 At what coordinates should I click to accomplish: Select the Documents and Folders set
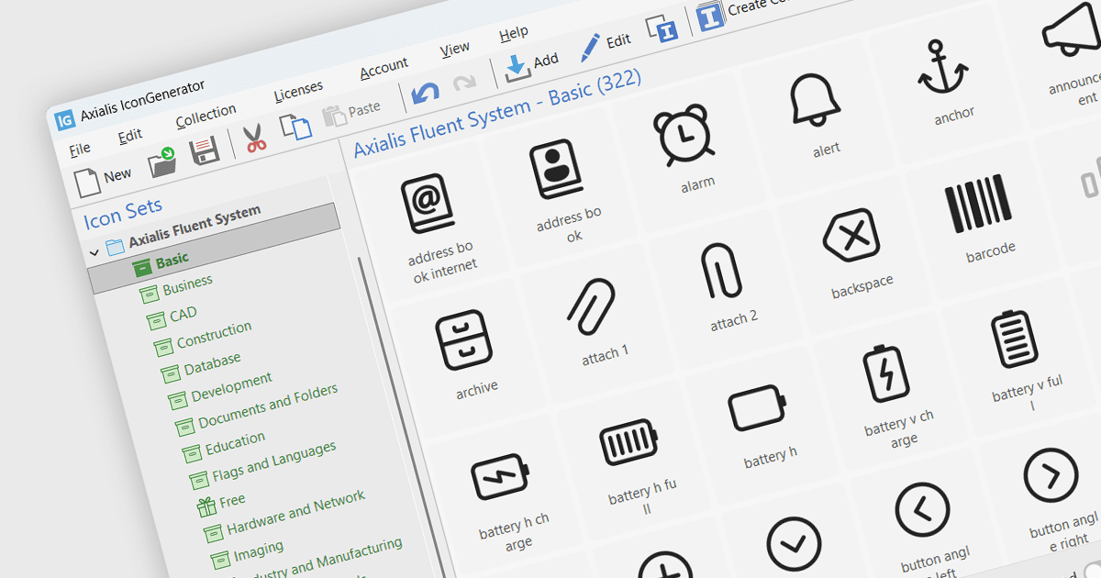pos(268,405)
